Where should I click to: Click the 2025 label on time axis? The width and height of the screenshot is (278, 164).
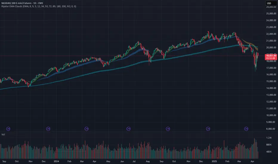click(x=214, y=161)
